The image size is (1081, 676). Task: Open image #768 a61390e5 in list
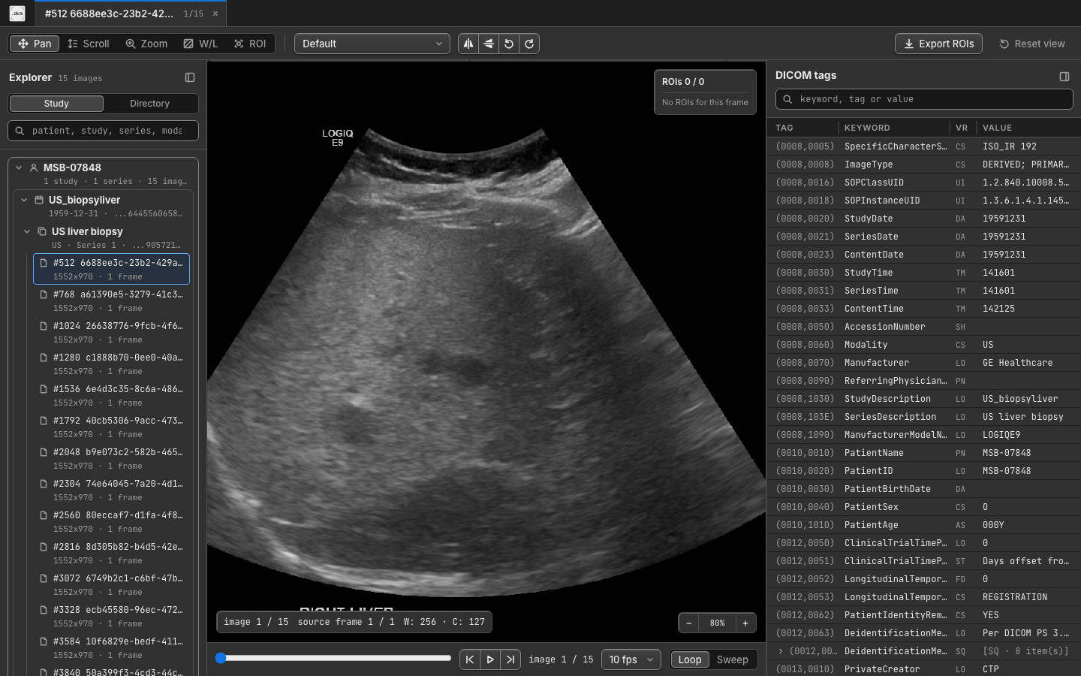tap(111, 300)
